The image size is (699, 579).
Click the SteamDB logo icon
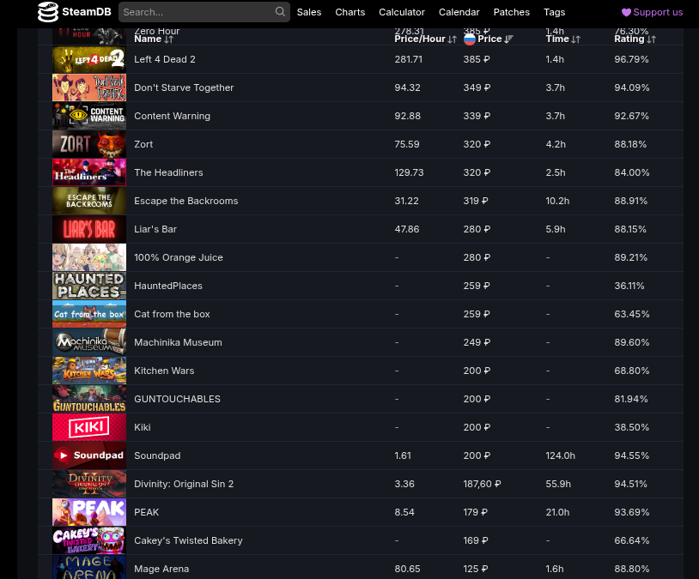tap(48, 12)
